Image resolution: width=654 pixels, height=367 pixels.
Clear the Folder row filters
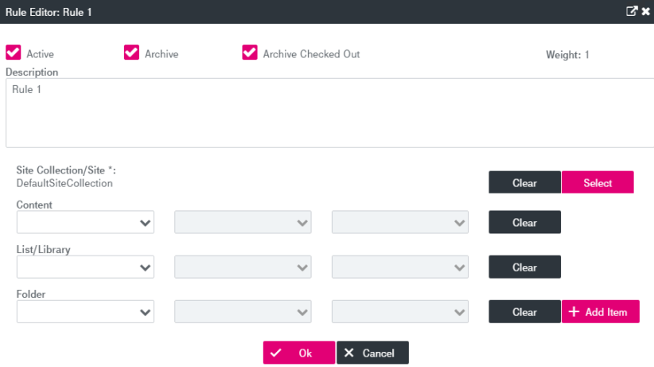click(x=524, y=312)
